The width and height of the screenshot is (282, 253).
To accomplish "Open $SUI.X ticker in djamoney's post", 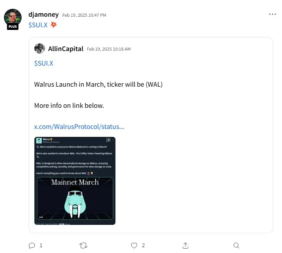I will (38, 25).
